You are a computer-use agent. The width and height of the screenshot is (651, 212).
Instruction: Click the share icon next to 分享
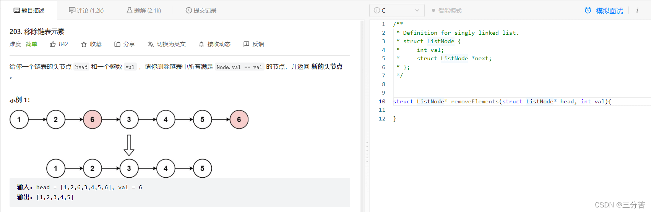(117, 44)
